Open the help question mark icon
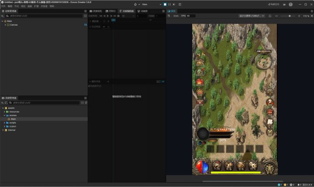This screenshot has width=314, height=187. pyautogui.click(x=290, y=4)
